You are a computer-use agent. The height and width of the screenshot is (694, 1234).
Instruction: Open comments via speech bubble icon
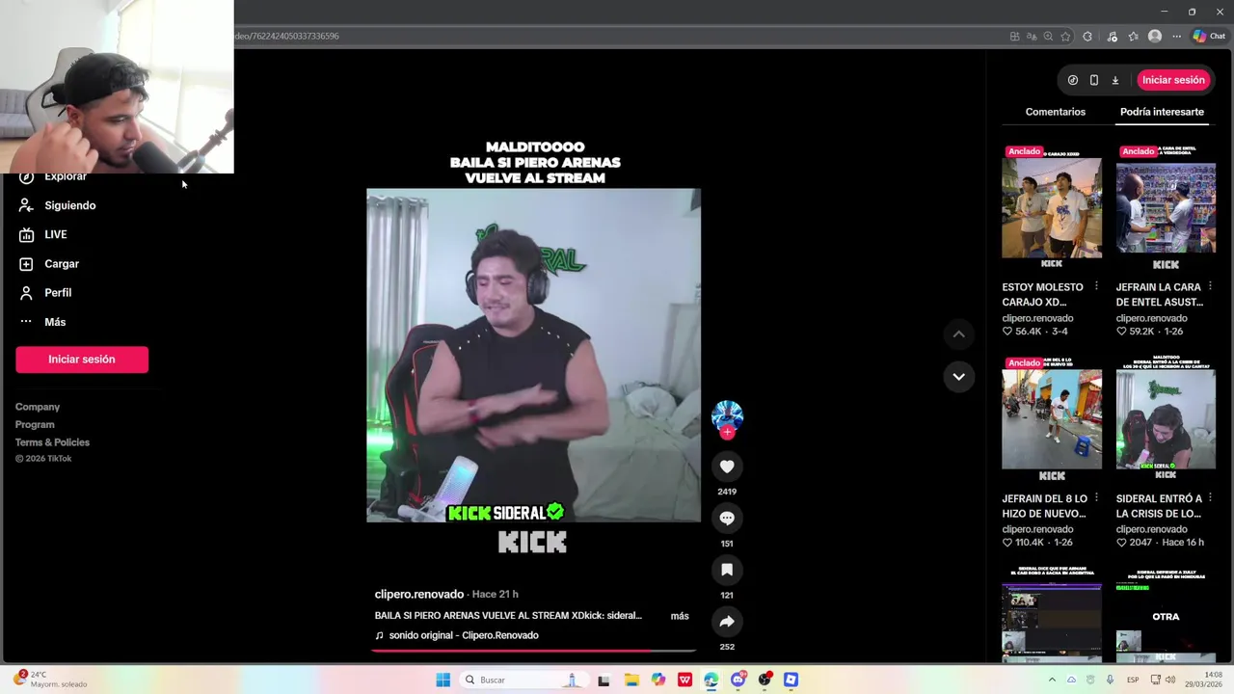(x=727, y=519)
